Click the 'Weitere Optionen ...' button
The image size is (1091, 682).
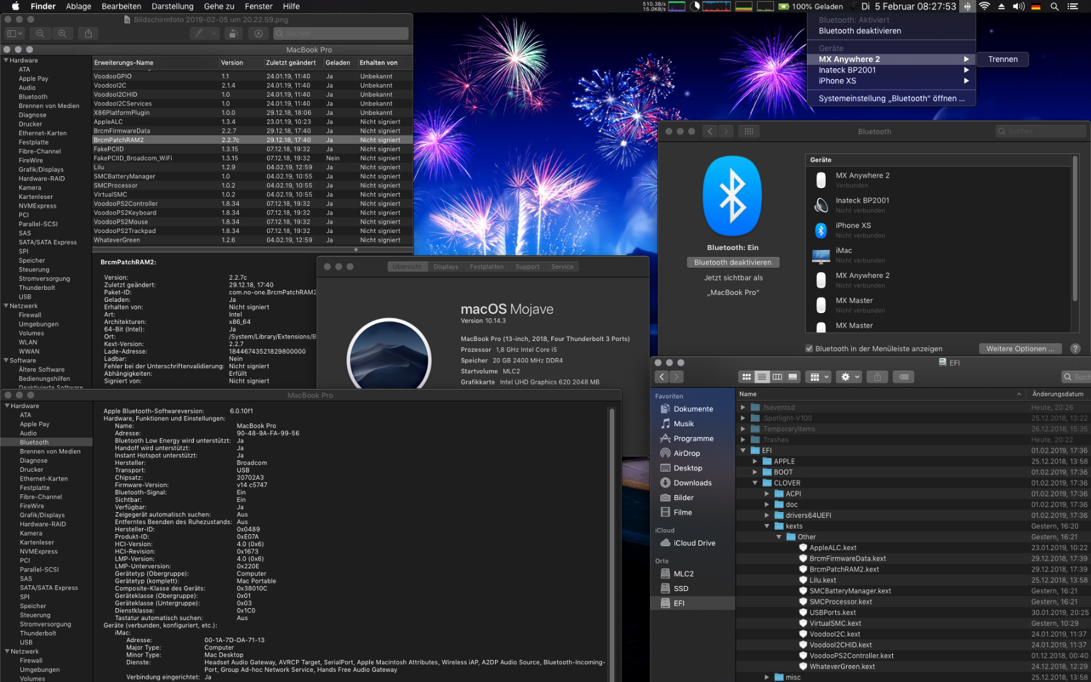(1020, 349)
